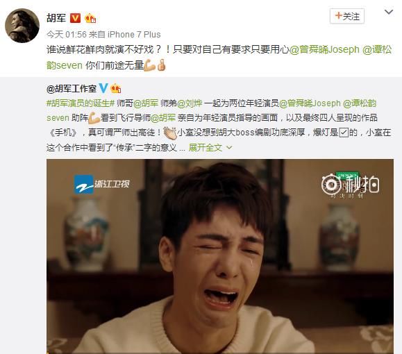Click the flexed muscle emoji after 前途无量
Viewport: 402px width, 354px height.
coord(150,65)
